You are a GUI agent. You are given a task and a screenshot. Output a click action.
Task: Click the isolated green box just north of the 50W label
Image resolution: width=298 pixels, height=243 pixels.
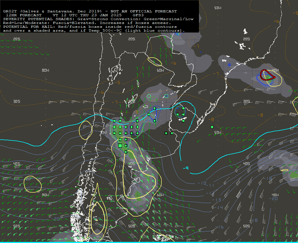212,127
